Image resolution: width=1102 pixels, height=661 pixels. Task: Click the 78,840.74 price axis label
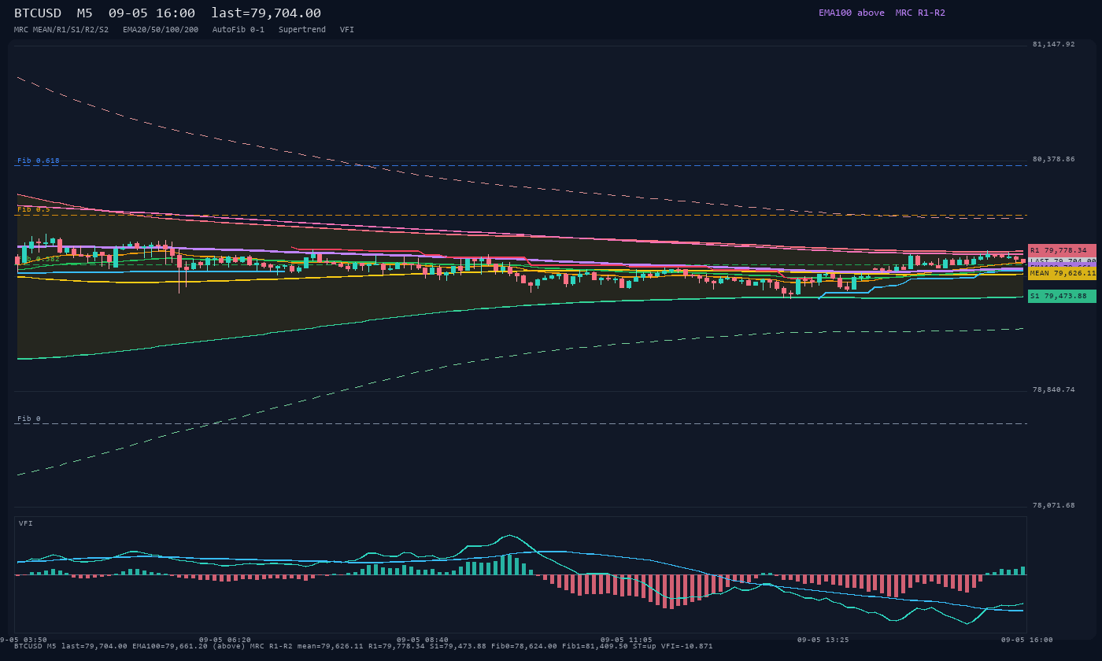1053,390
